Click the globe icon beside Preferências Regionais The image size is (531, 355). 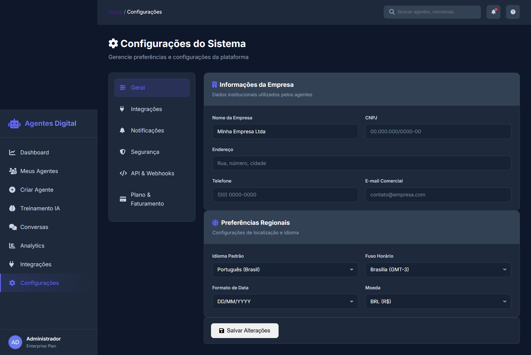pyautogui.click(x=215, y=223)
